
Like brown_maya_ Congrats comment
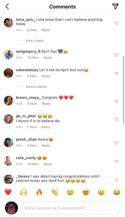(117, 101)
